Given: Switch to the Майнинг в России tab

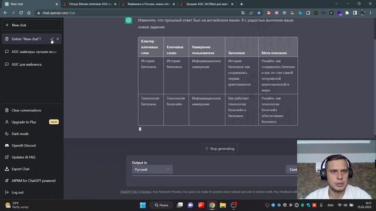Looking at the screenshot, I should (x=149, y=4).
